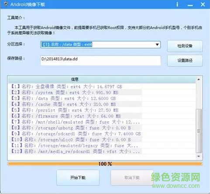The height and width of the screenshot is (194, 210).
Task: Click the 取消下载 button
Action: [x=132, y=177]
